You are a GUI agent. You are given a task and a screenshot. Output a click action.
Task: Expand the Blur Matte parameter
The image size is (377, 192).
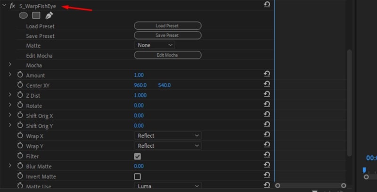pyautogui.click(x=10, y=166)
